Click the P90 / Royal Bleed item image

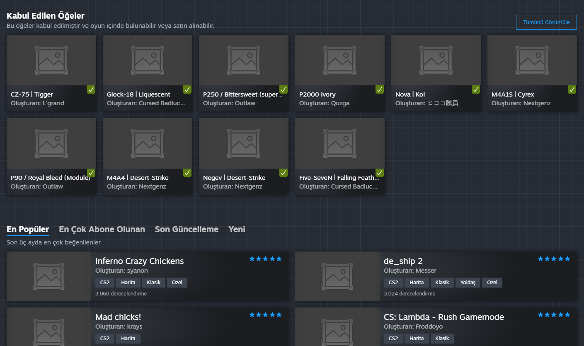click(51, 143)
